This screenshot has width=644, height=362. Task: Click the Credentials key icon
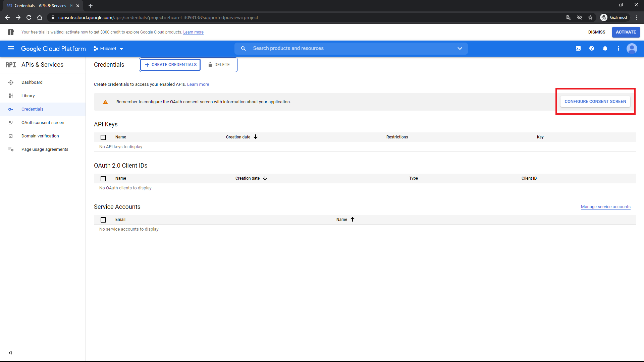(x=11, y=109)
